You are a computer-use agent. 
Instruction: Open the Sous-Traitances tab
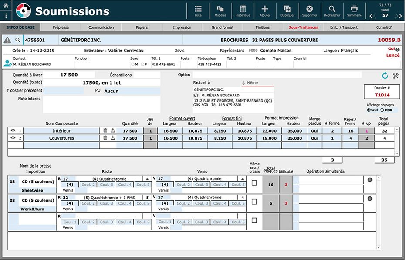click(303, 27)
